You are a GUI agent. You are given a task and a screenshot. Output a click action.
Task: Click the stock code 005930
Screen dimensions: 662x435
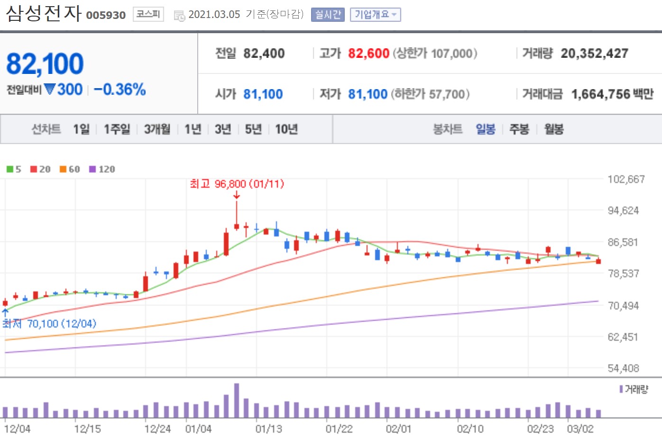(106, 15)
